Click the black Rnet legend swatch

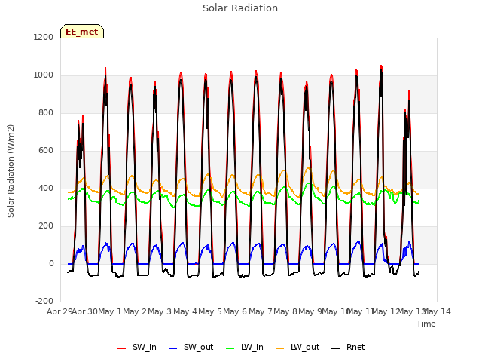(335, 348)
